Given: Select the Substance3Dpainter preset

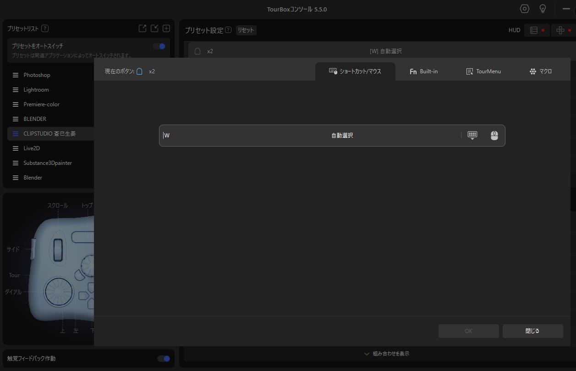Looking at the screenshot, I should (48, 163).
